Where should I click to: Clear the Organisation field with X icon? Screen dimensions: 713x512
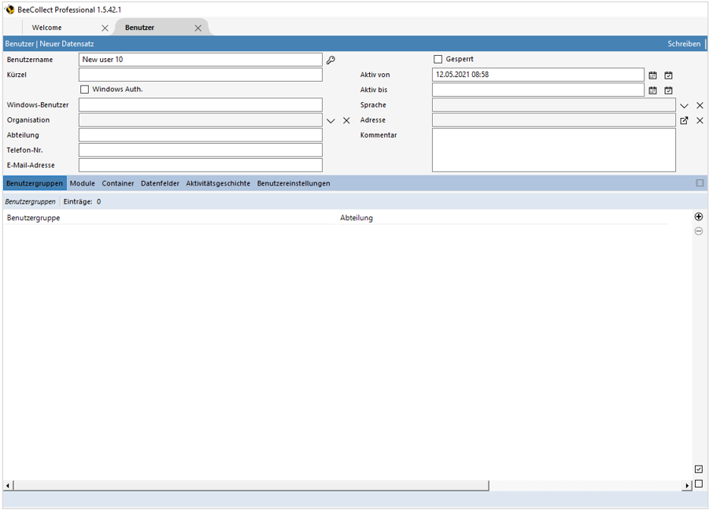click(346, 120)
